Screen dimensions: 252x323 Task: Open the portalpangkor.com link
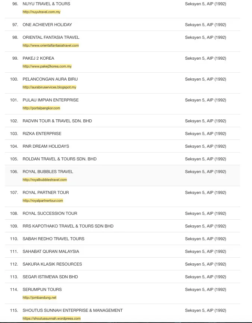click(x=41, y=108)
